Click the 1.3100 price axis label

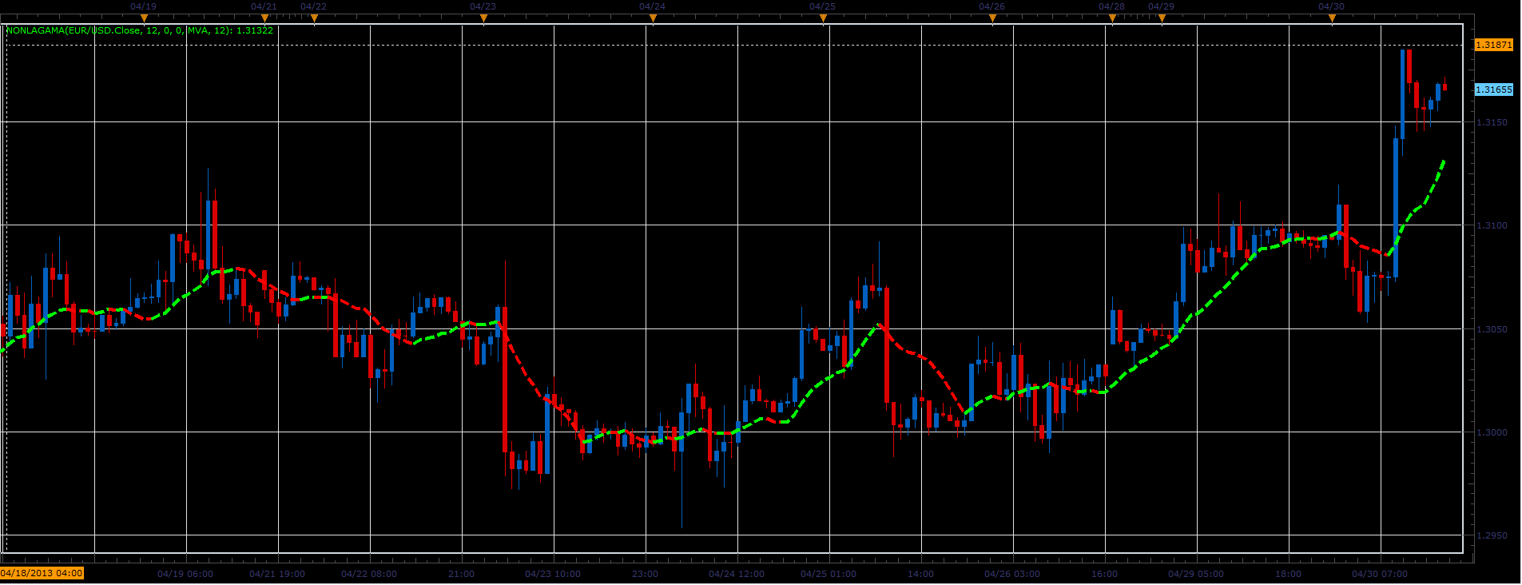[1492, 225]
